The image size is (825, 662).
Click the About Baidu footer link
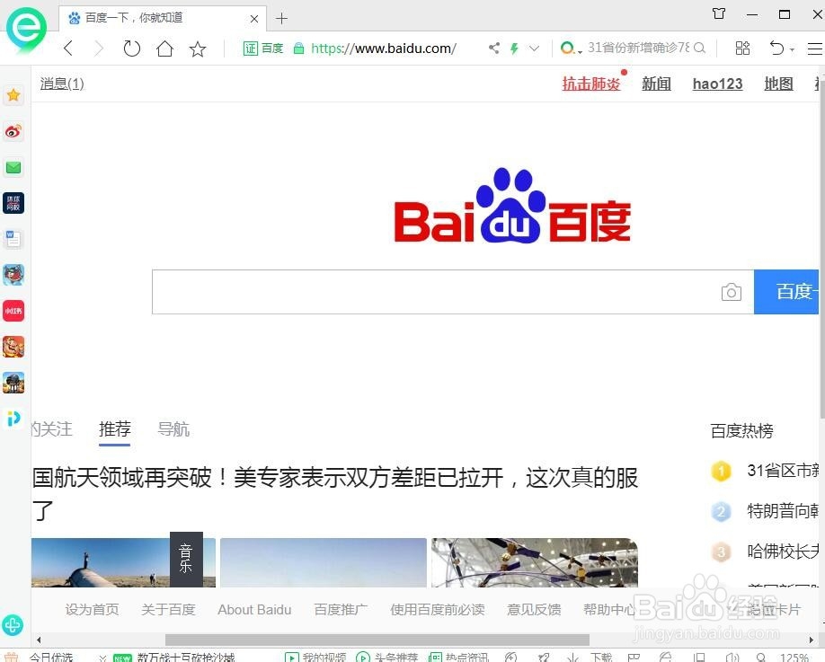(x=254, y=610)
